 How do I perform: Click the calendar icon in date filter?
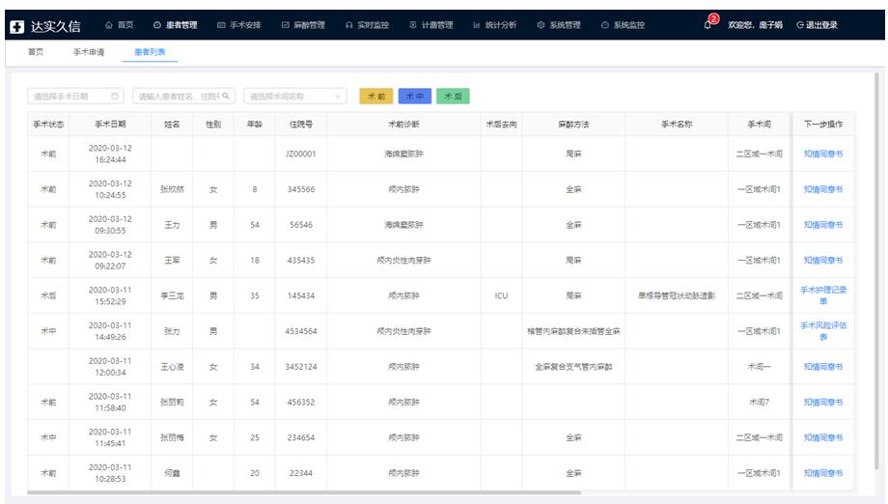click(x=115, y=96)
